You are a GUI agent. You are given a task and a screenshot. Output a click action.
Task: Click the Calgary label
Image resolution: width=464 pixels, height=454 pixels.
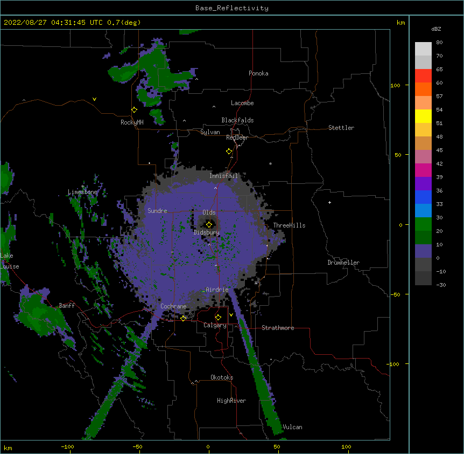(x=215, y=325)
